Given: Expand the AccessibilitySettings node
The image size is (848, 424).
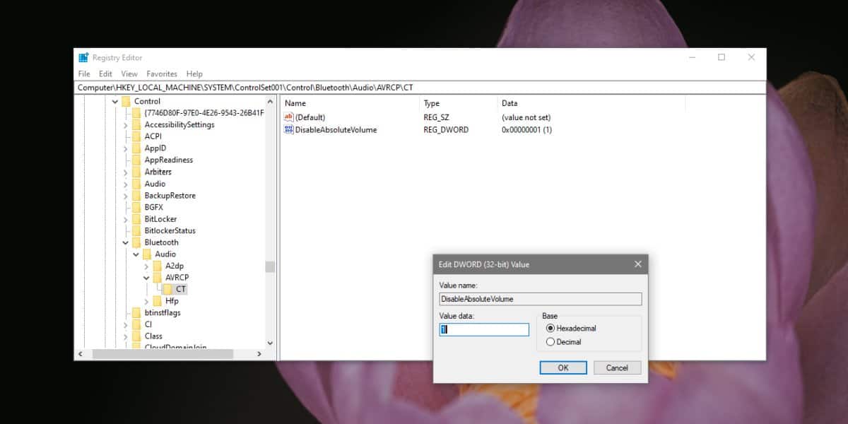Looking at the screenshot, I should pos(126,125).
